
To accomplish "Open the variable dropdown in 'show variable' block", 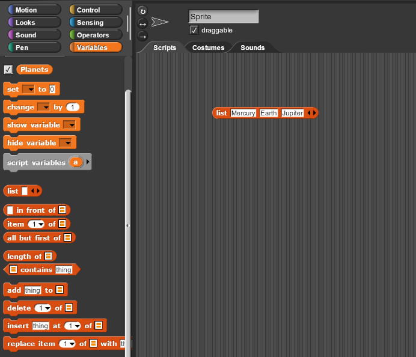I will coord(69,125).
